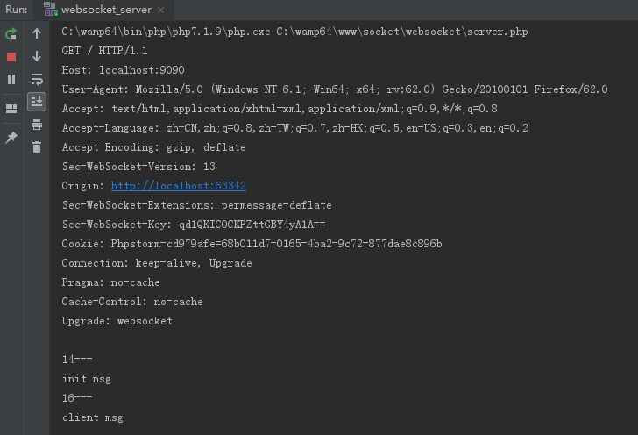This screenshot has height=435, width=638.
Task: Click the 'init msg' output line
Action: click(x=86, y=379)
